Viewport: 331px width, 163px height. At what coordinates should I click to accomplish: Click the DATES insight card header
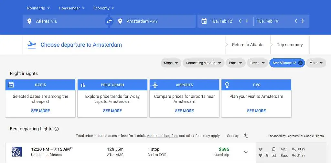tap(40, 85)
